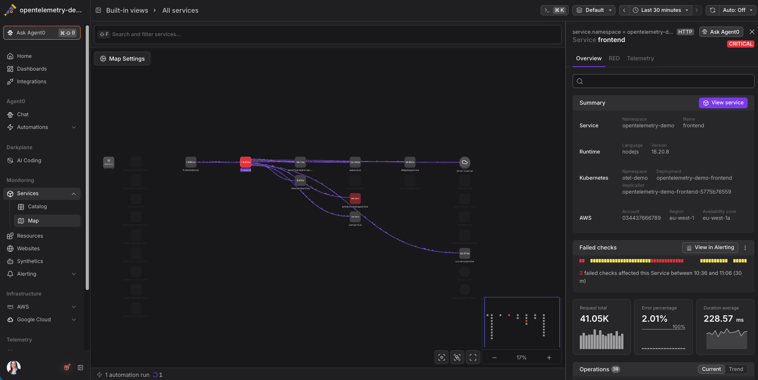This screenshot has height=380, width=758.
Task: Click the refresh icon beside Auto: Off
Action: [x=712, y=10]
